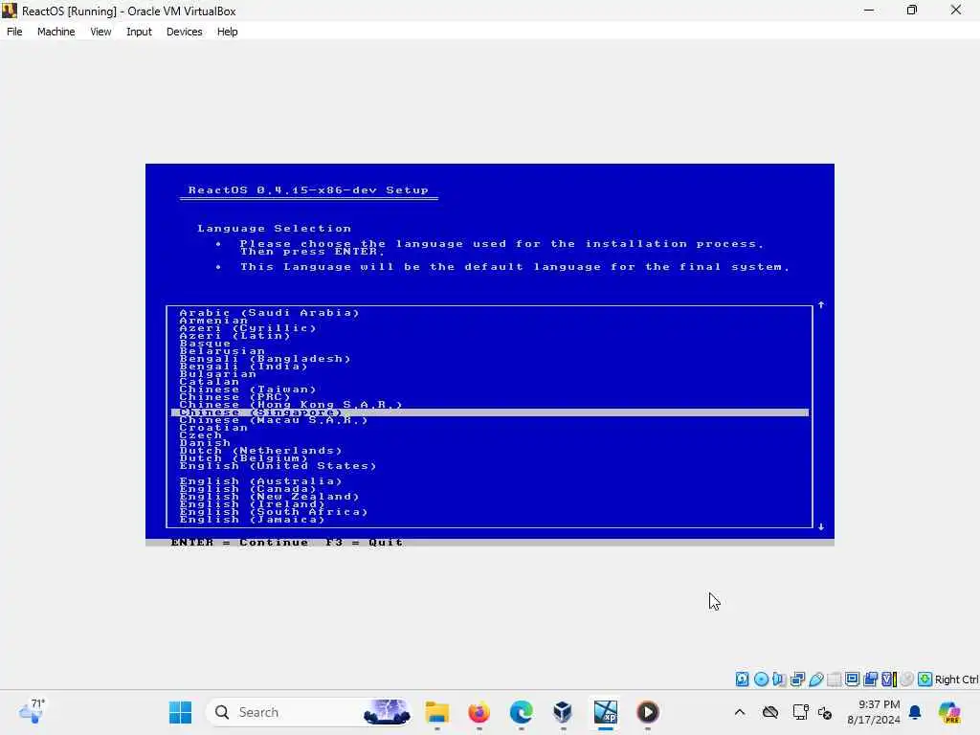Open the Devices menu
980x735 pixels.
pos(184,32)
